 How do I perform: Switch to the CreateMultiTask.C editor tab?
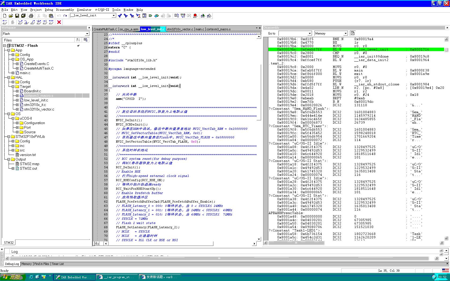(106, 29)
